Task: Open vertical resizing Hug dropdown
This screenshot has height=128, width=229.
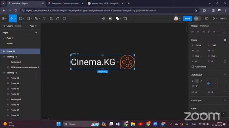Action: 214,56
